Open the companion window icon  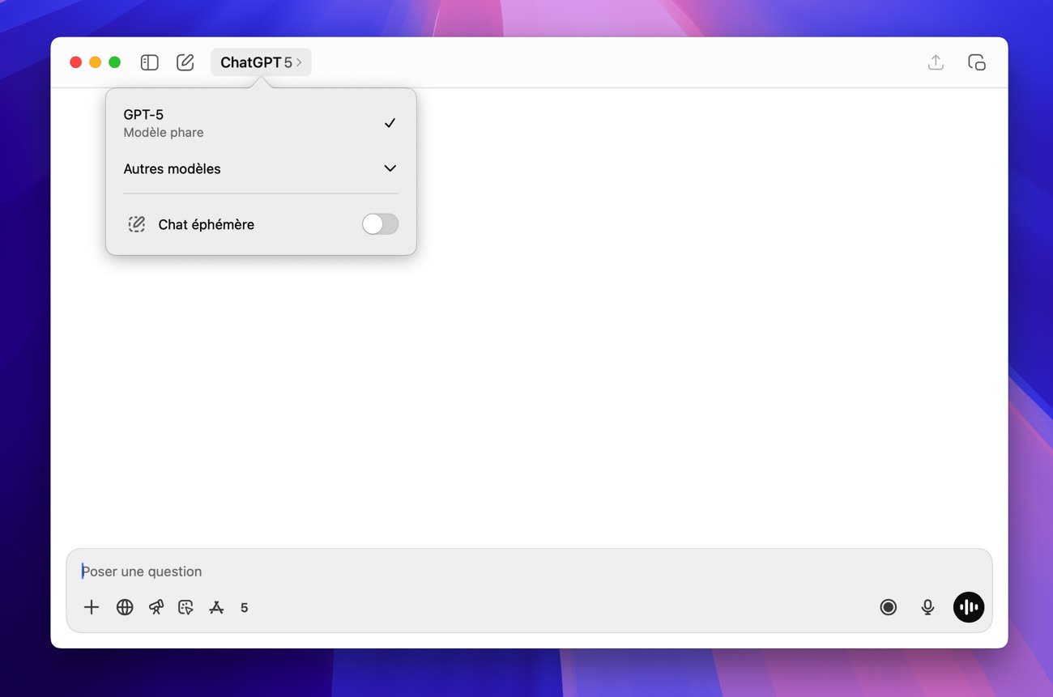tap(977, 62)
